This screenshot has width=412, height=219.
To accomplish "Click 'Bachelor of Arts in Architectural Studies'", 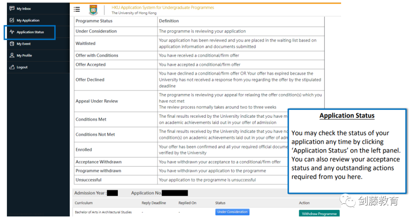I will click(x=103, y=212).
